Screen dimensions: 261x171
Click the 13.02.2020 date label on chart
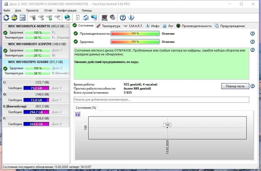coord(167,147)
